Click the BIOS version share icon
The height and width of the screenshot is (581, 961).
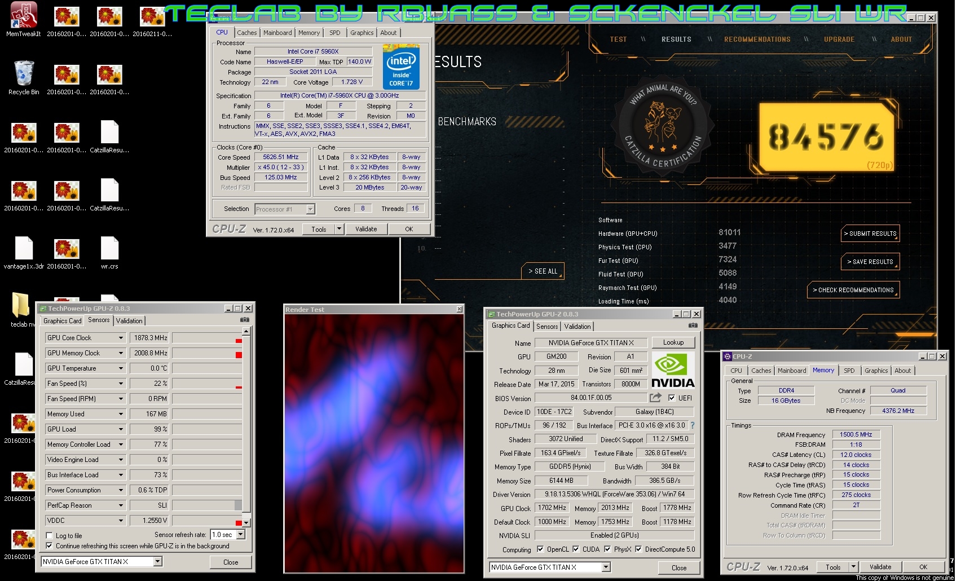tap(655, 398)
